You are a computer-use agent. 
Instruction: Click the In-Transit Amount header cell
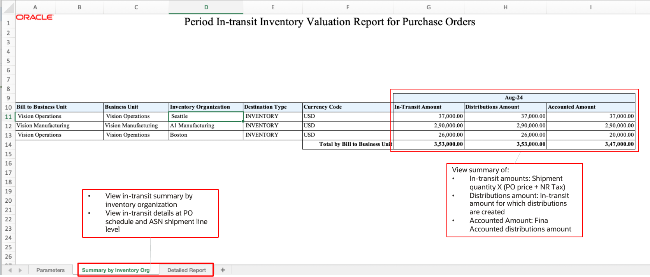click(429, 107)
